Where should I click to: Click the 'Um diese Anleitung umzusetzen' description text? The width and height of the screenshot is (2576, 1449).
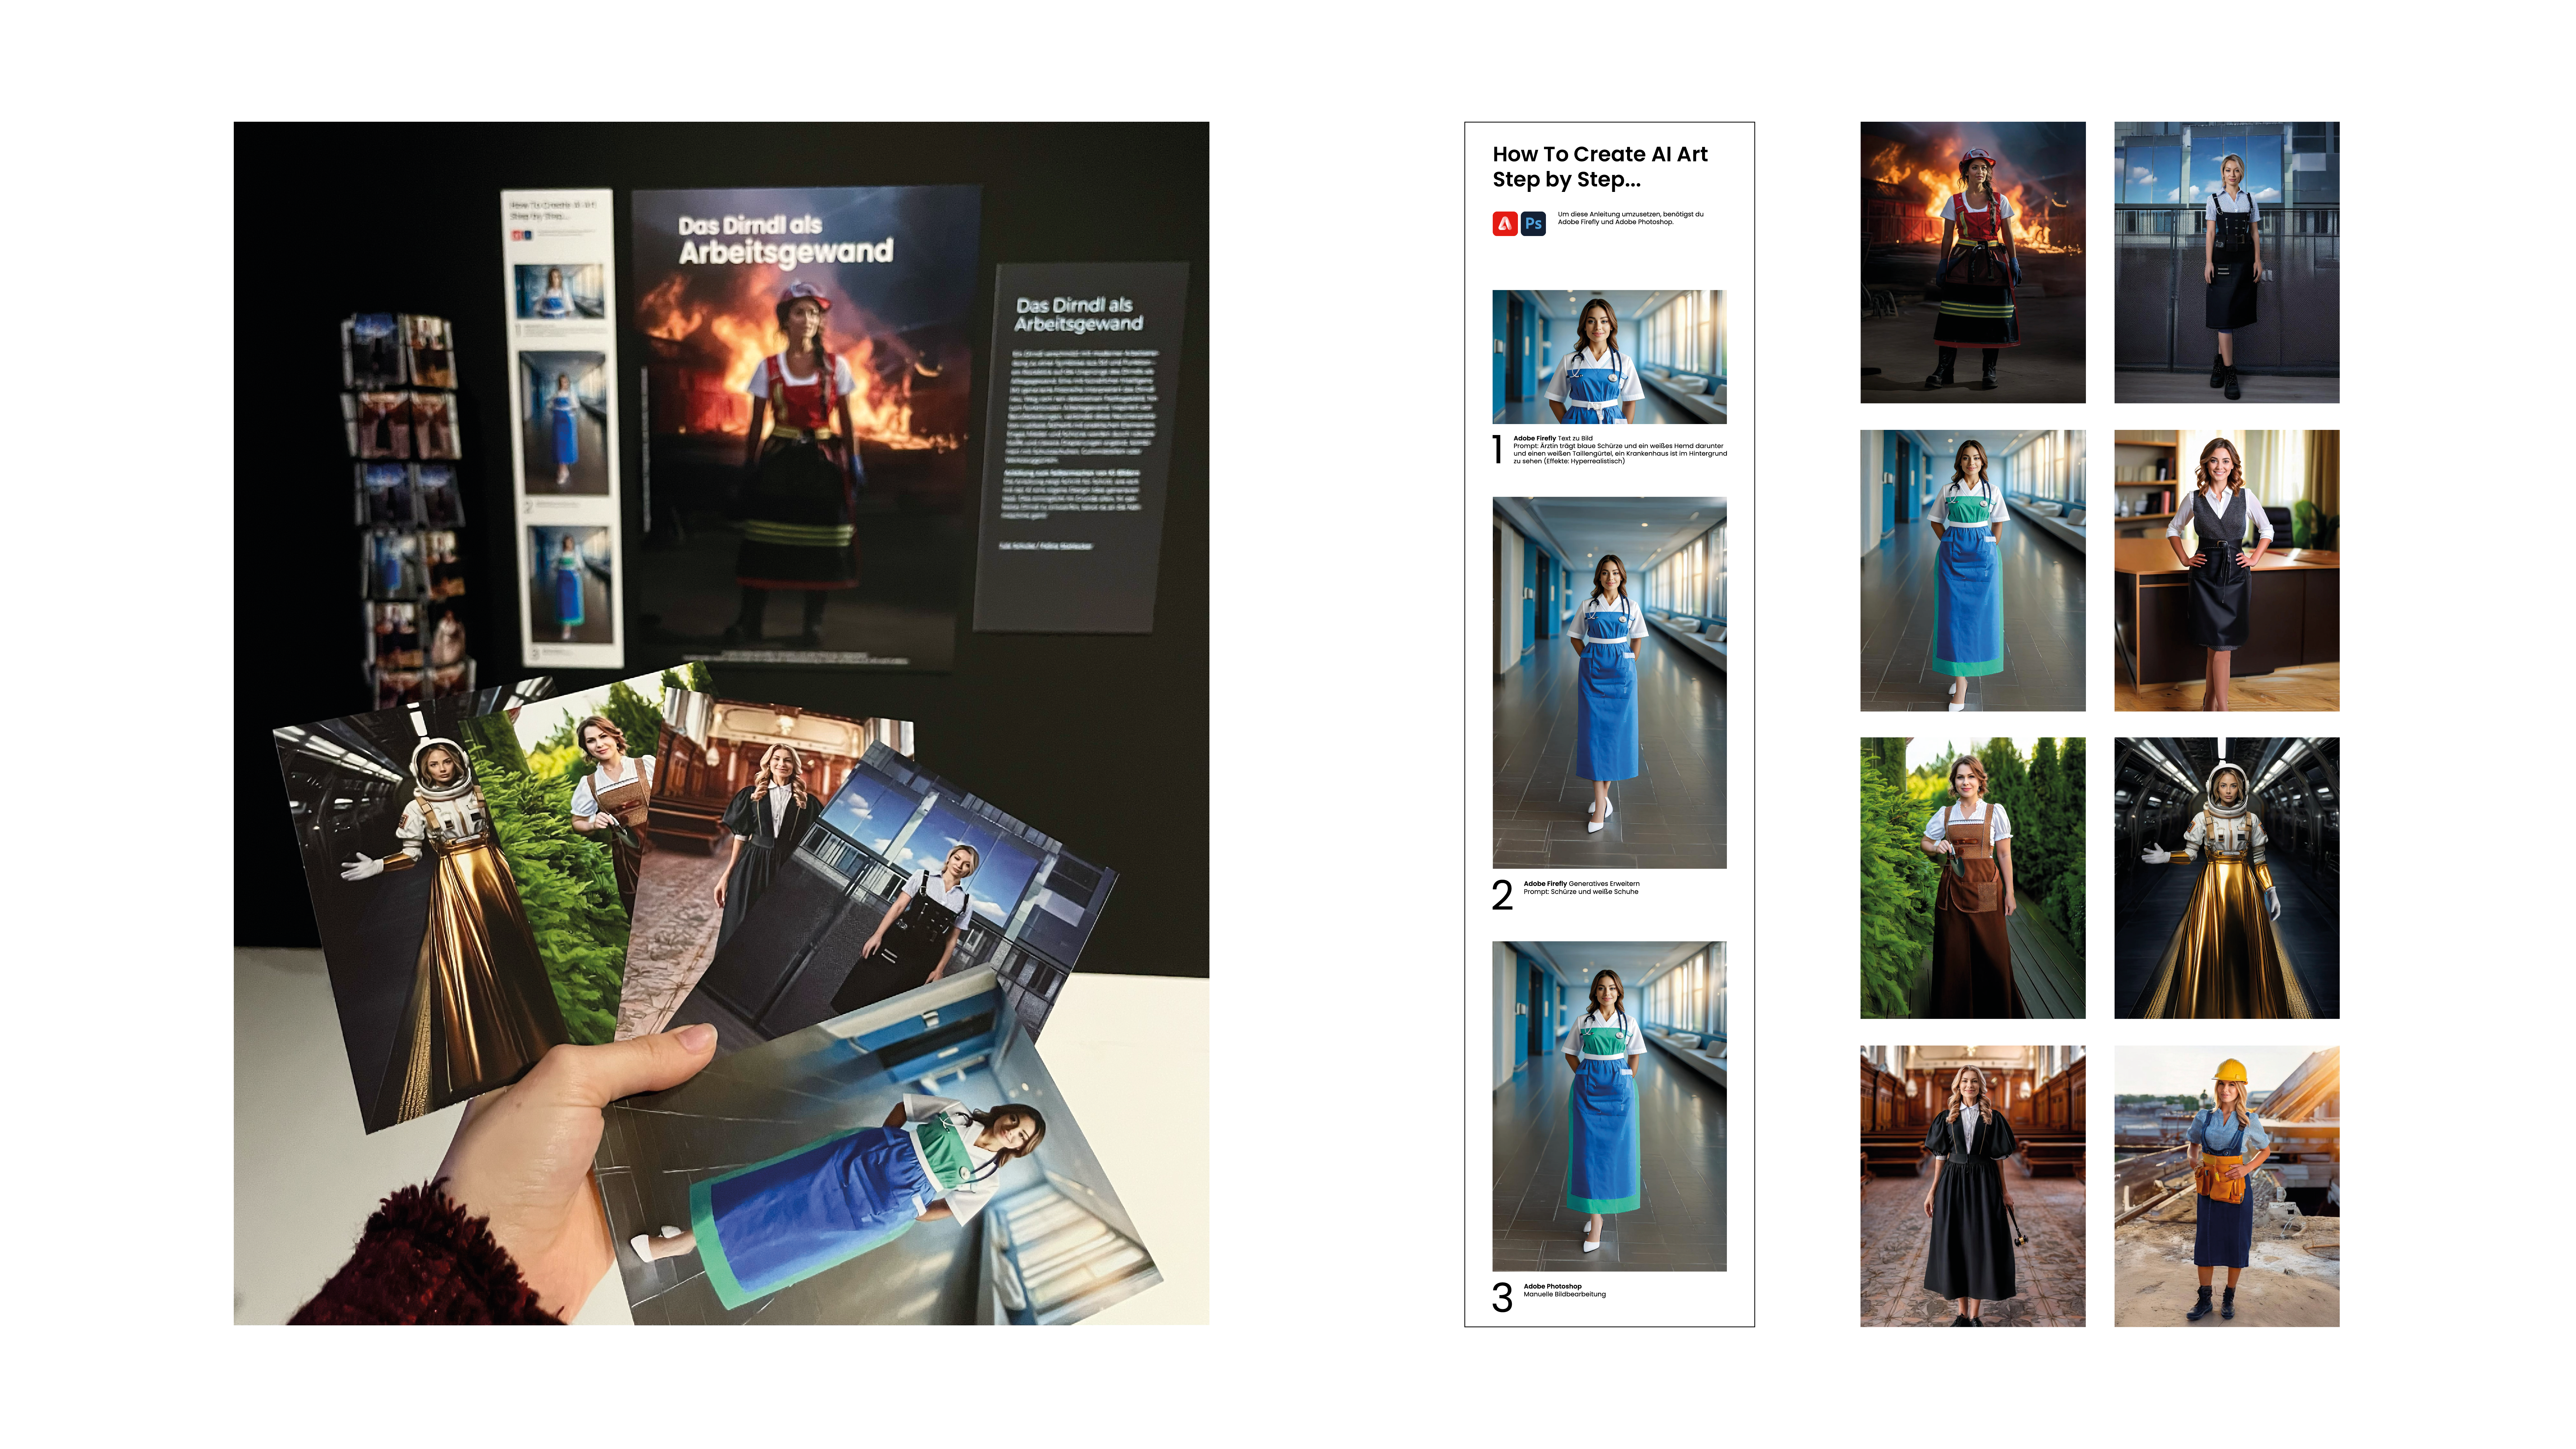(x=1630, y=218)
